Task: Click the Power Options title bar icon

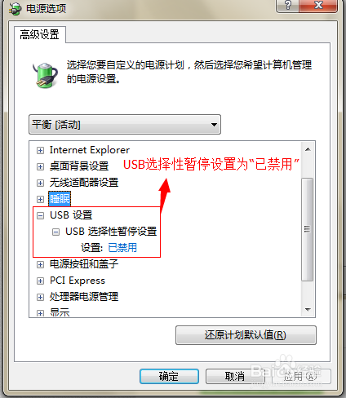Action: click(x=16, y=8)
